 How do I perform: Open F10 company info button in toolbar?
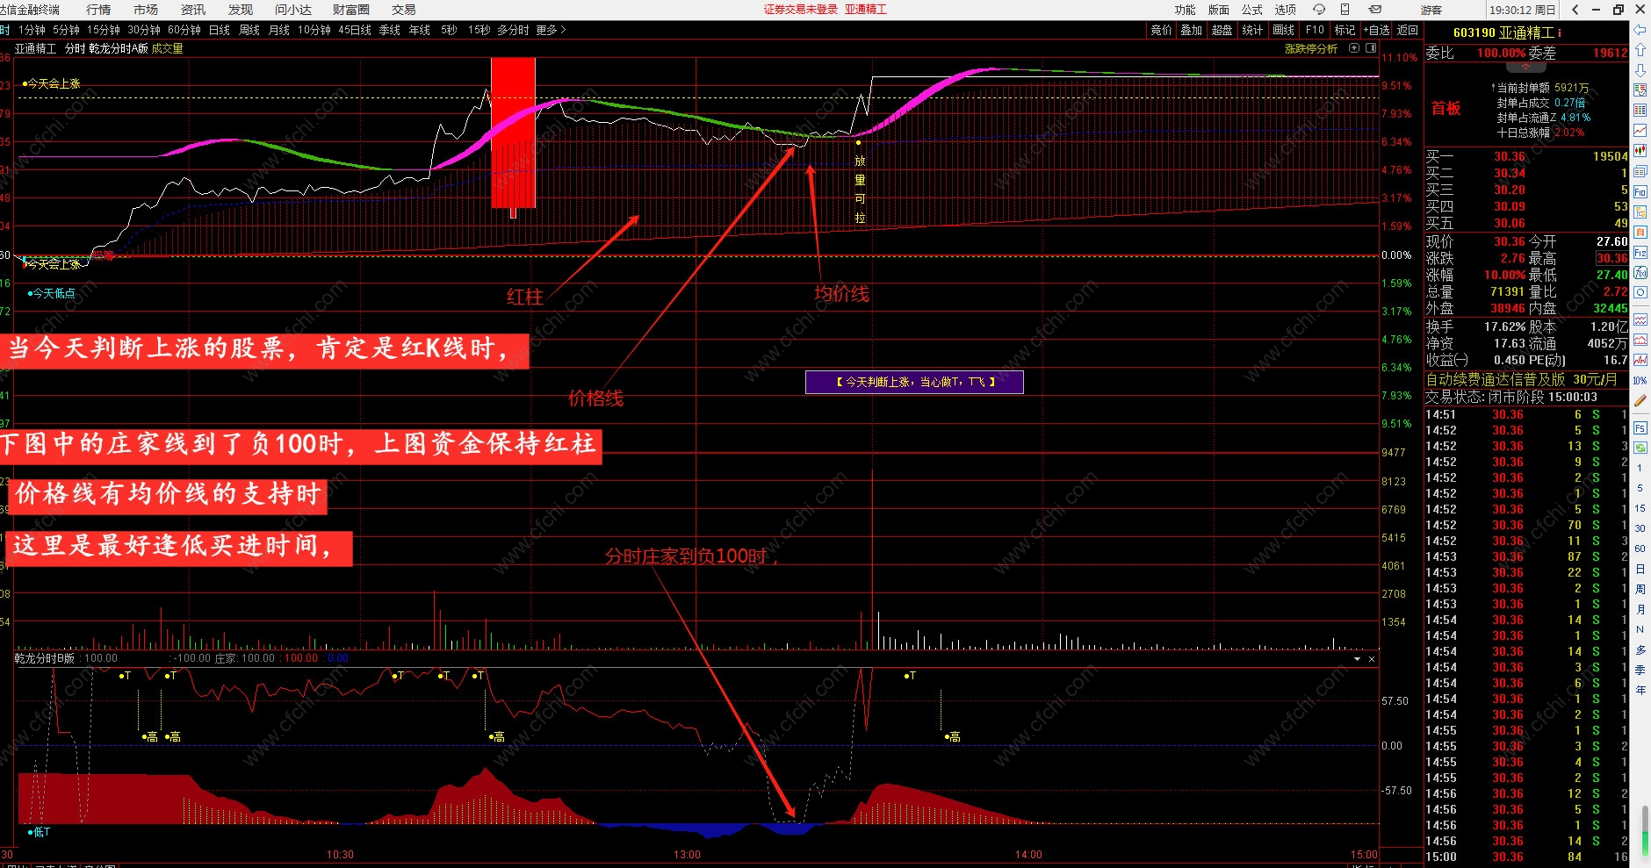pyautogui.click(x=1315, y=30)
